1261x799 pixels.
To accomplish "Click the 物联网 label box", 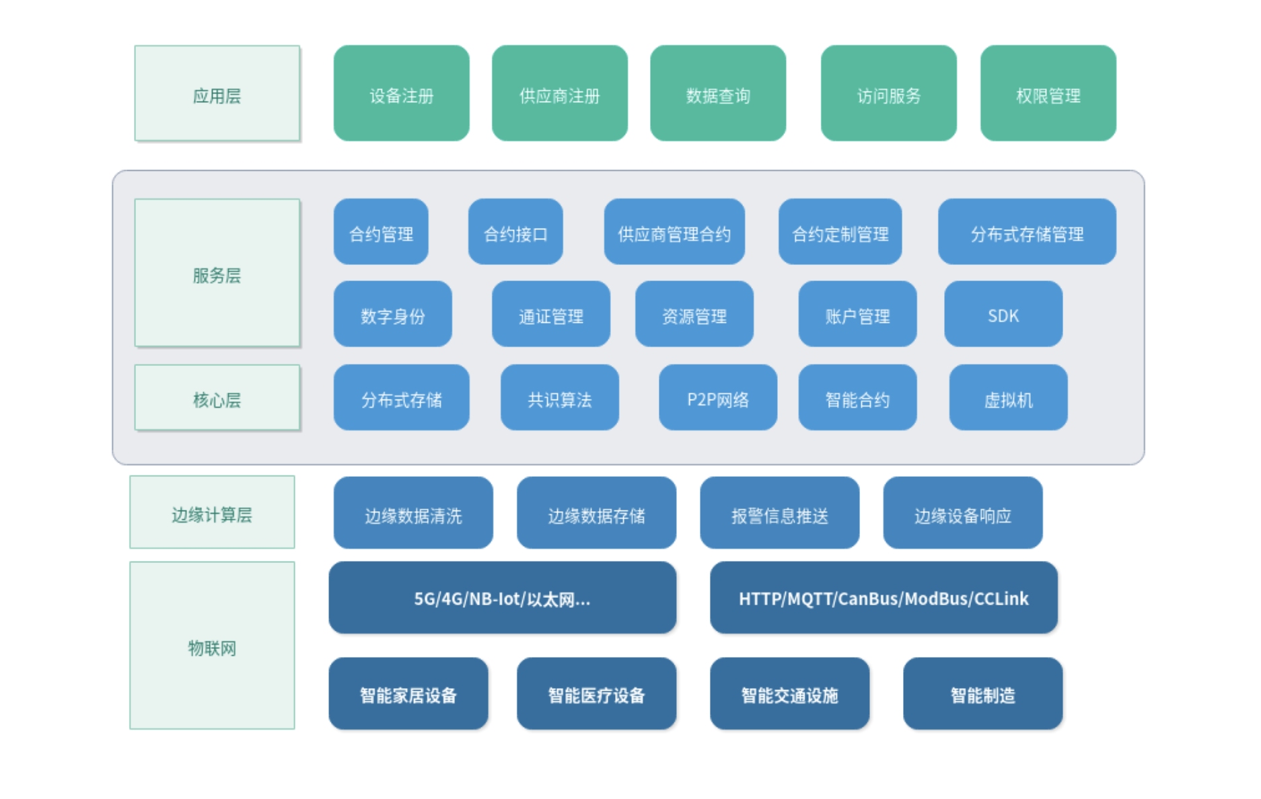I will click(212, 646).
